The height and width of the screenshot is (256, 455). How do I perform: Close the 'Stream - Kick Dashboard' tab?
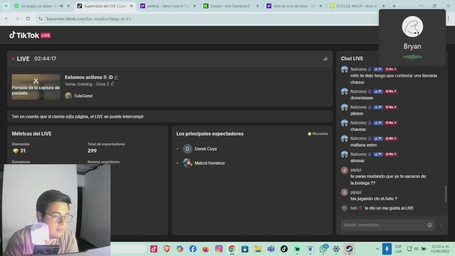coord(257,6)
